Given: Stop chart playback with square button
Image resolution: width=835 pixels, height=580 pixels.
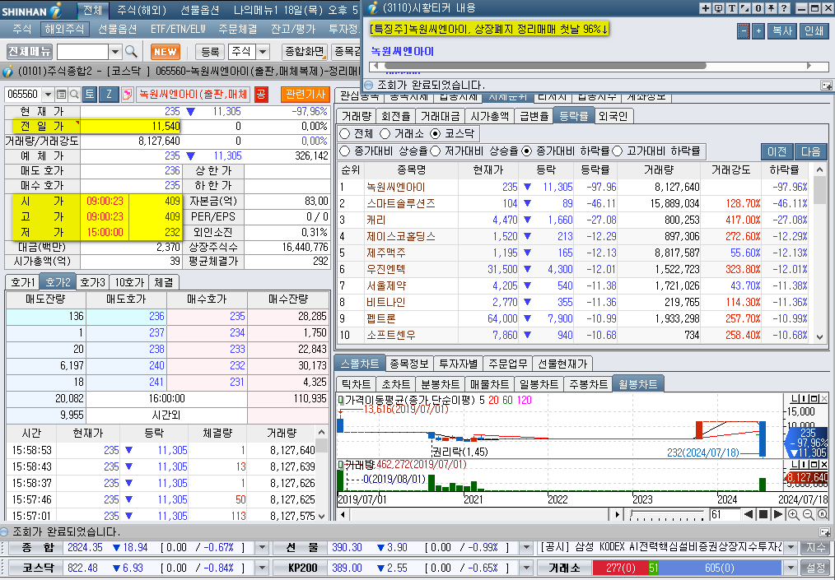Looking at the screenshot, I should click(x=763, y=514).
